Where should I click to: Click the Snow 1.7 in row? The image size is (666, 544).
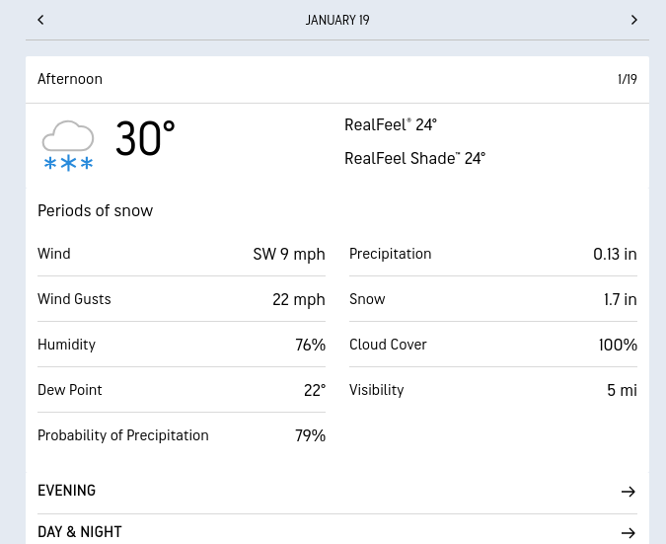[x=492, y=299]
